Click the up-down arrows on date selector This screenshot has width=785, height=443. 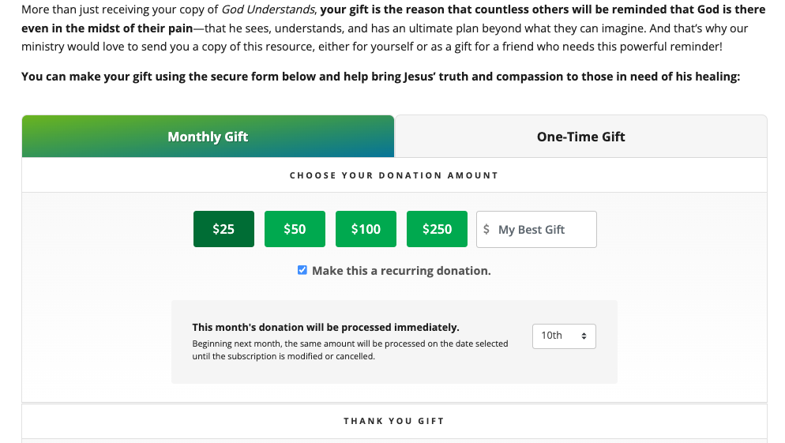pyautogui.click(x=584, y=336)
